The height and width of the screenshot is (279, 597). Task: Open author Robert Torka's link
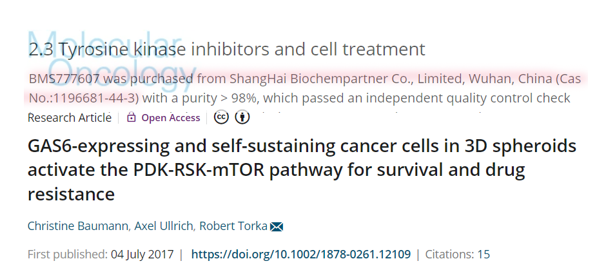point(233,226)
